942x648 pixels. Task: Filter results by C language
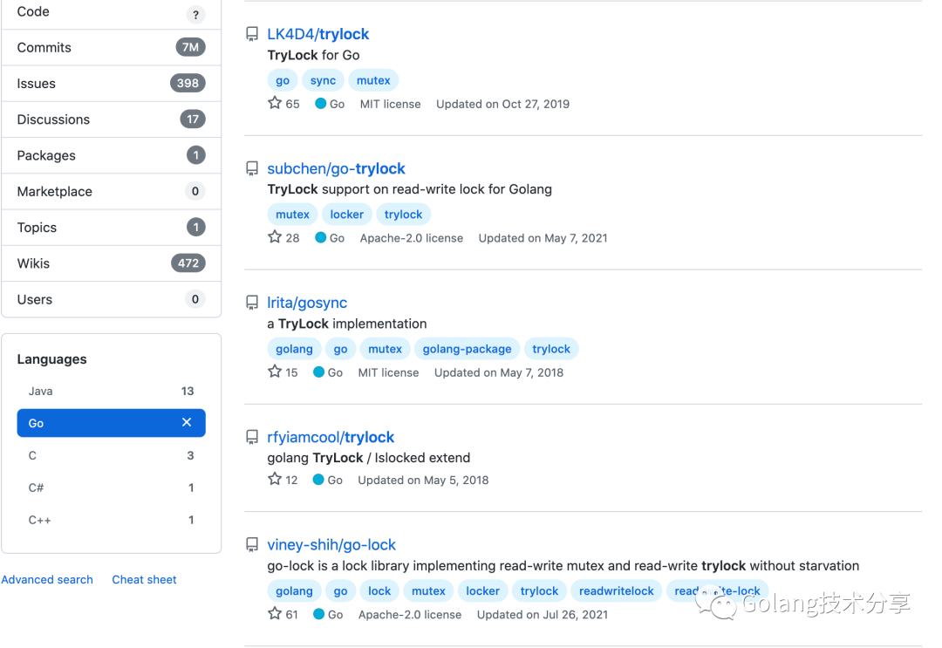tap(111, 455)
